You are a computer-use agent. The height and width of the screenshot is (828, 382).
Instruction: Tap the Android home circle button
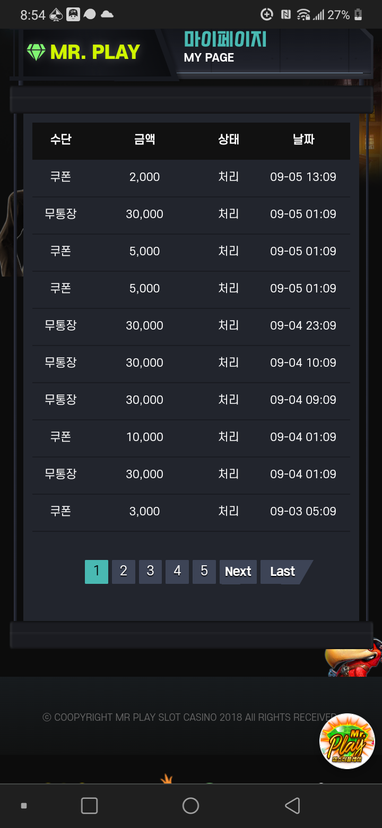pos(190,806)
